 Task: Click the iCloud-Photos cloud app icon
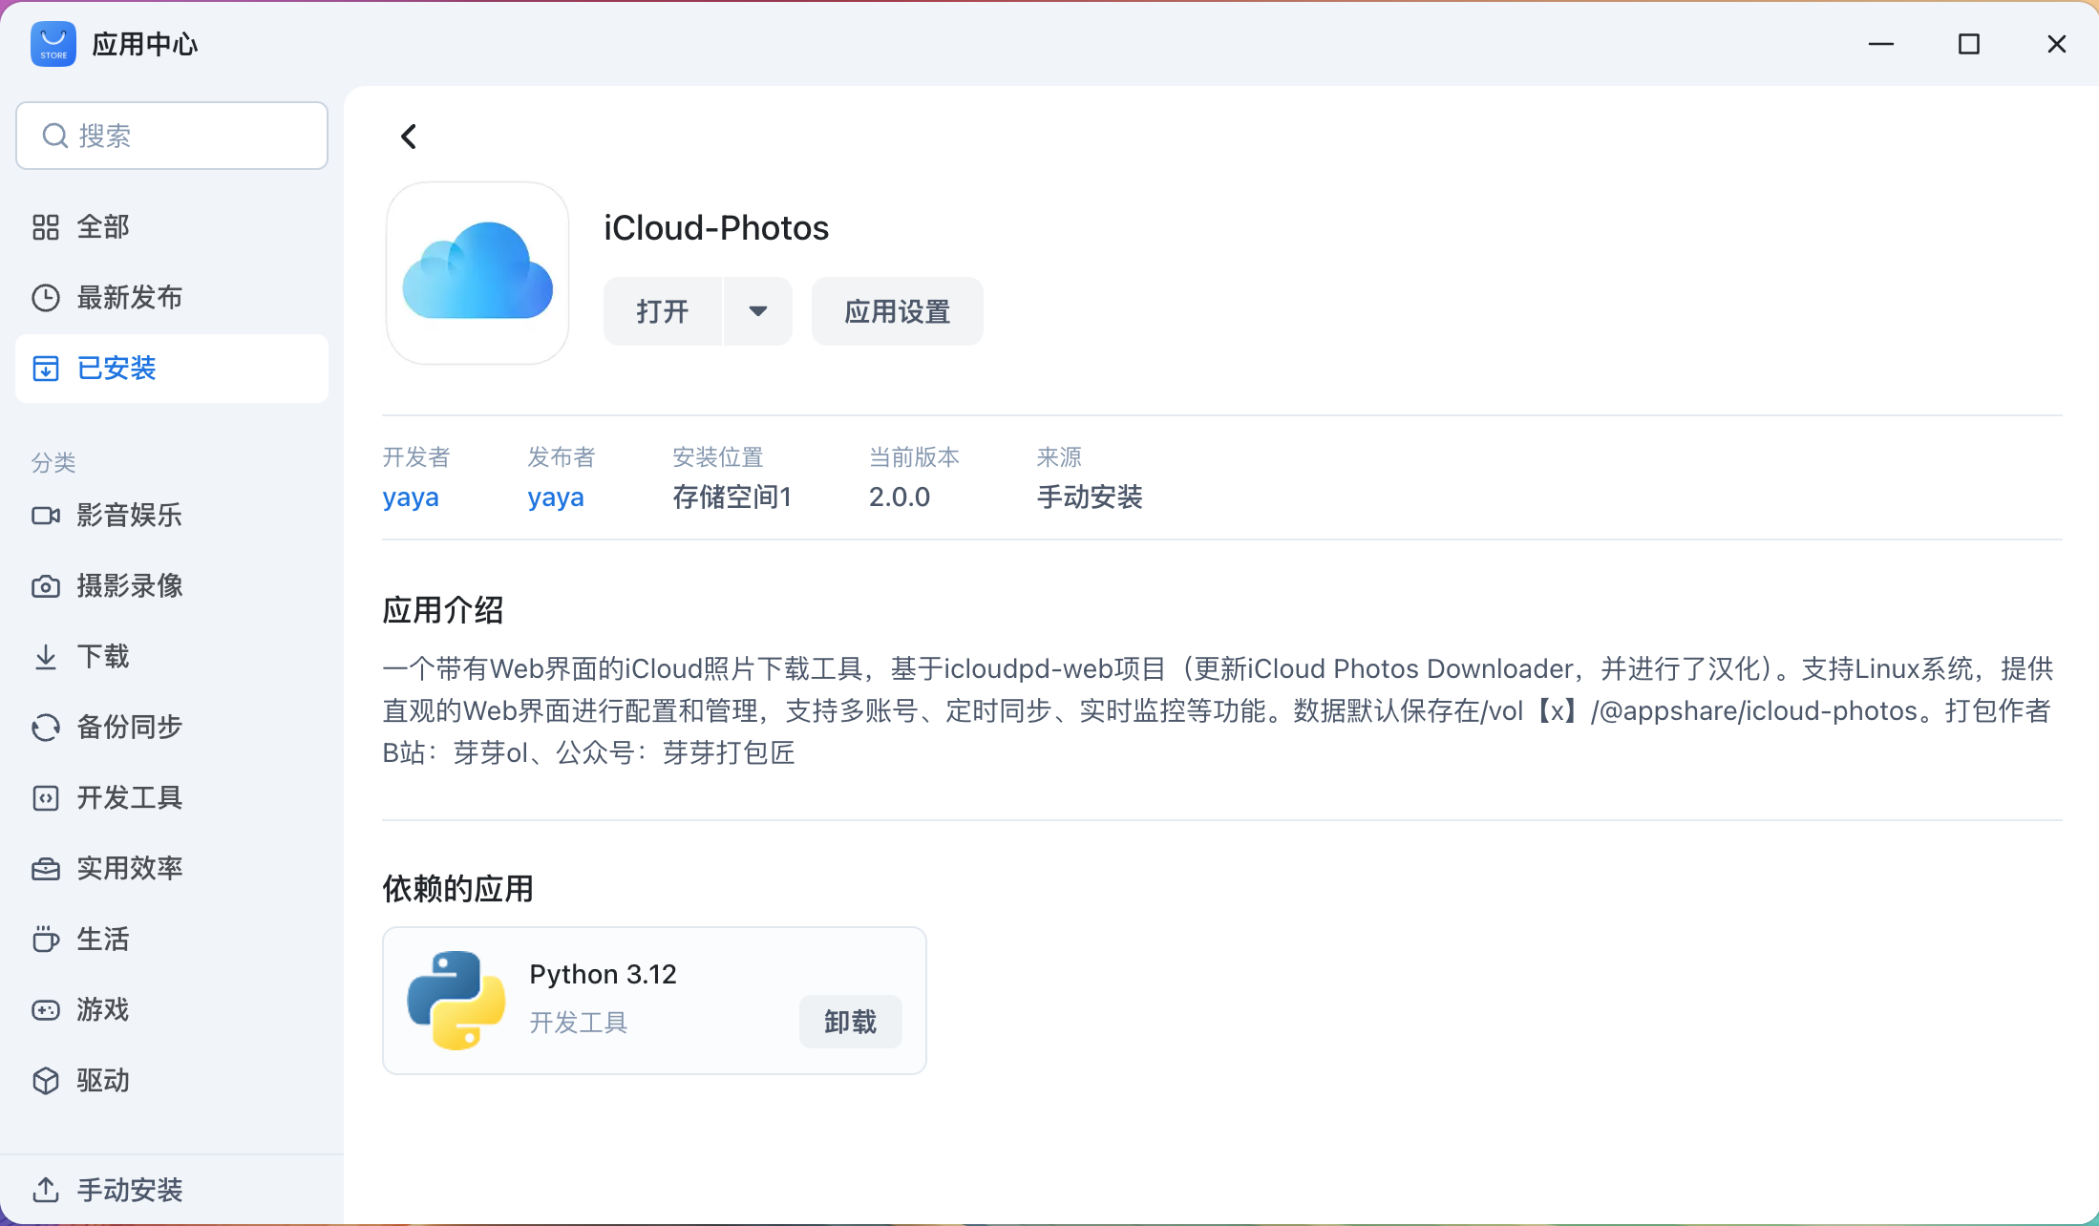click(477, 273)
